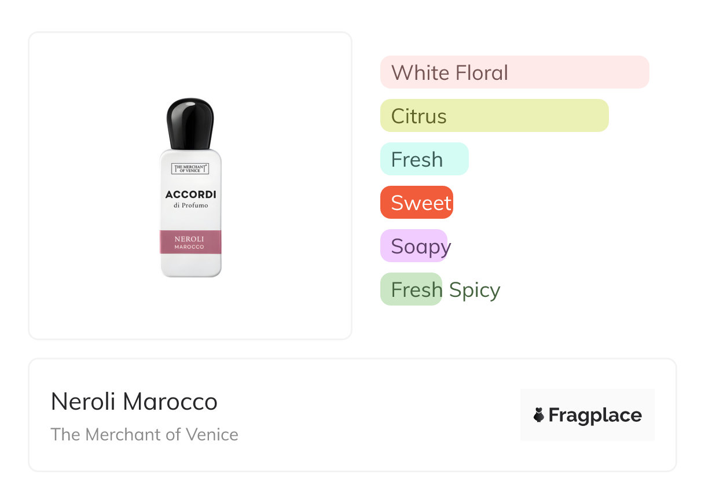Click the word Spicy beside the green bar

coord(475,290)
